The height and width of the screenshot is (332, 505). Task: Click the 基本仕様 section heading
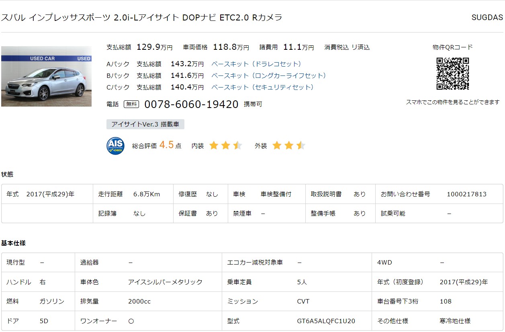(13, 243)
